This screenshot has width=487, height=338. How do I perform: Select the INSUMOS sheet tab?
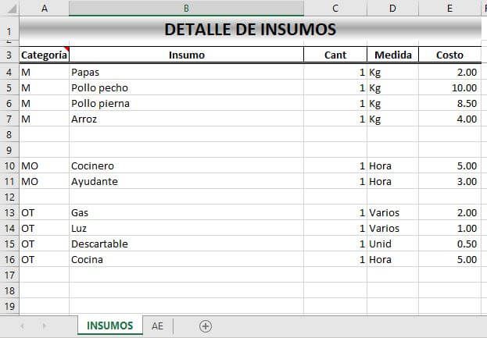point(110,326)
